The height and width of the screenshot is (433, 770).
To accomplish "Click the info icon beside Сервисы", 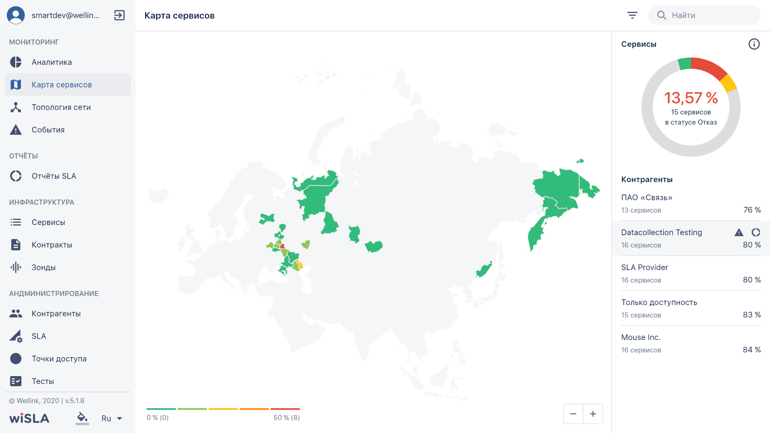I will pos(754,44).
